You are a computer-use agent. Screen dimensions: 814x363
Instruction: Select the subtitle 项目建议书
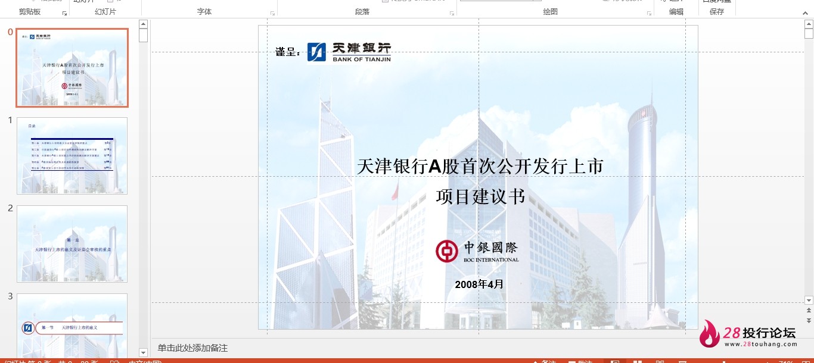[x=480, y=196]
